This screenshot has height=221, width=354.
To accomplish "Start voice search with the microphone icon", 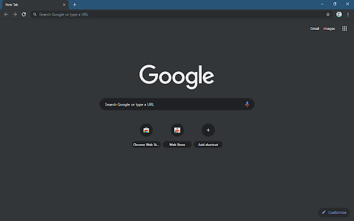I will click(247, 104).
